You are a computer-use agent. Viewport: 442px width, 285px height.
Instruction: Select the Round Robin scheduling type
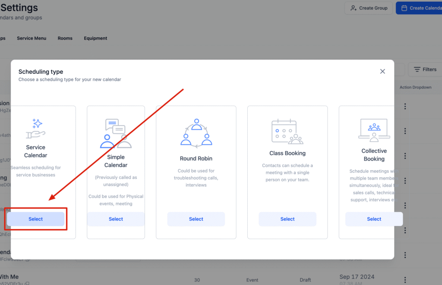(x=196, y=219)
